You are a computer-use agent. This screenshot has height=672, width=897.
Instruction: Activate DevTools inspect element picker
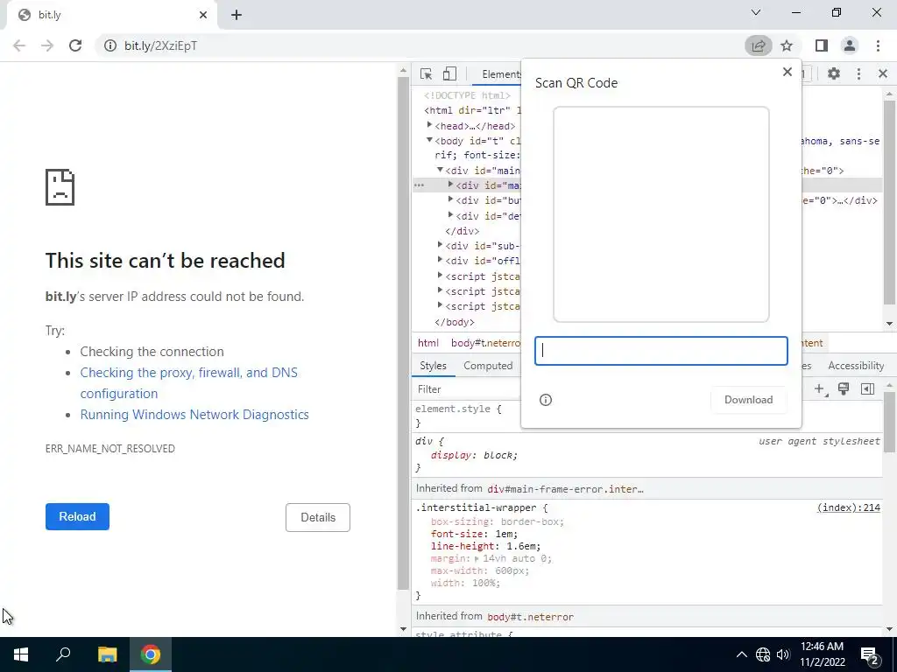coord(427,73)
